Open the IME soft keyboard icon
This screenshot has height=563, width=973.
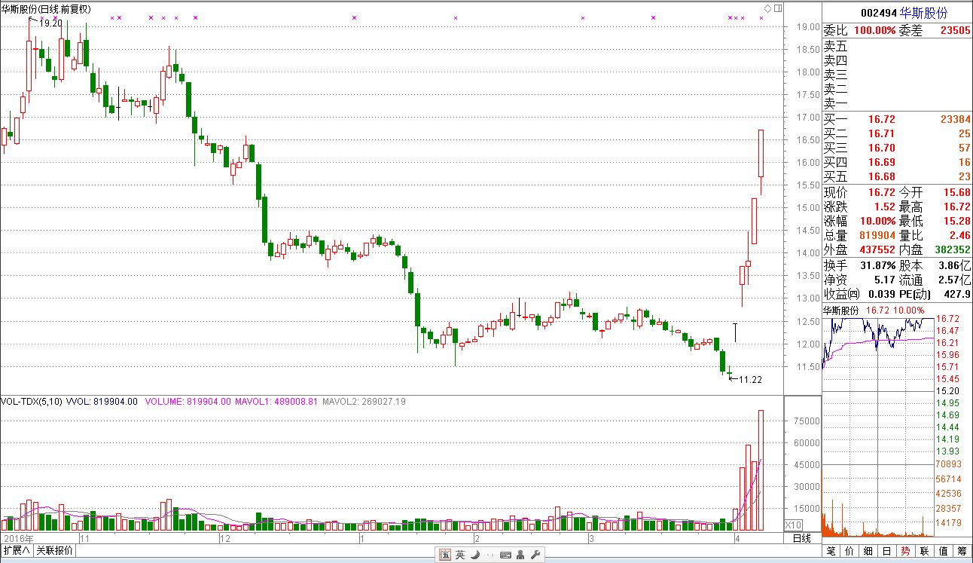[x=505, y=555]
